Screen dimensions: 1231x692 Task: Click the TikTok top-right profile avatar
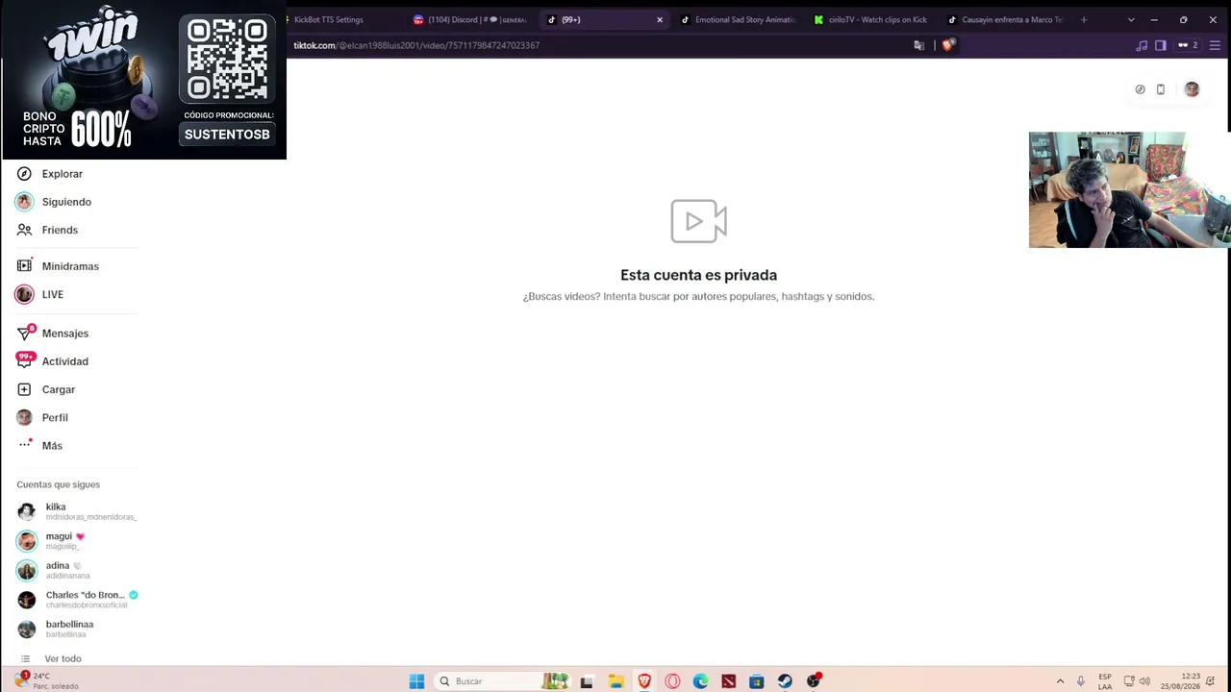pos(1192,89)
